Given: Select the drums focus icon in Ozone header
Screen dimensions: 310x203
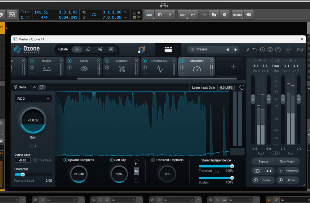Looking at the screenshot, I should click(x=100, y=49).
